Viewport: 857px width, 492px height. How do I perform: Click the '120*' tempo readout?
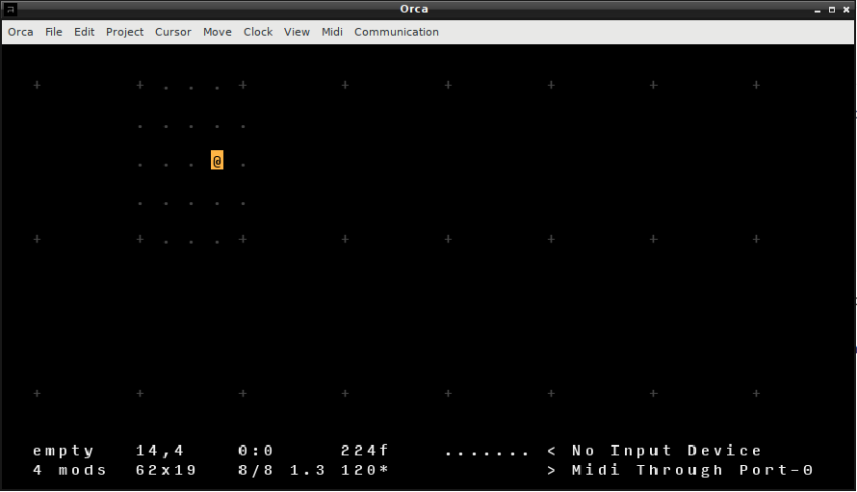[365, 470]
